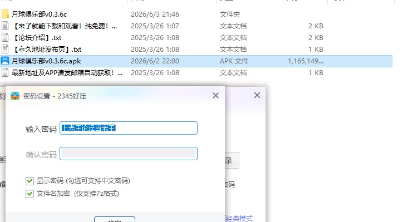
Task: Click the 1,165,149 size cell
Action: 306,61
